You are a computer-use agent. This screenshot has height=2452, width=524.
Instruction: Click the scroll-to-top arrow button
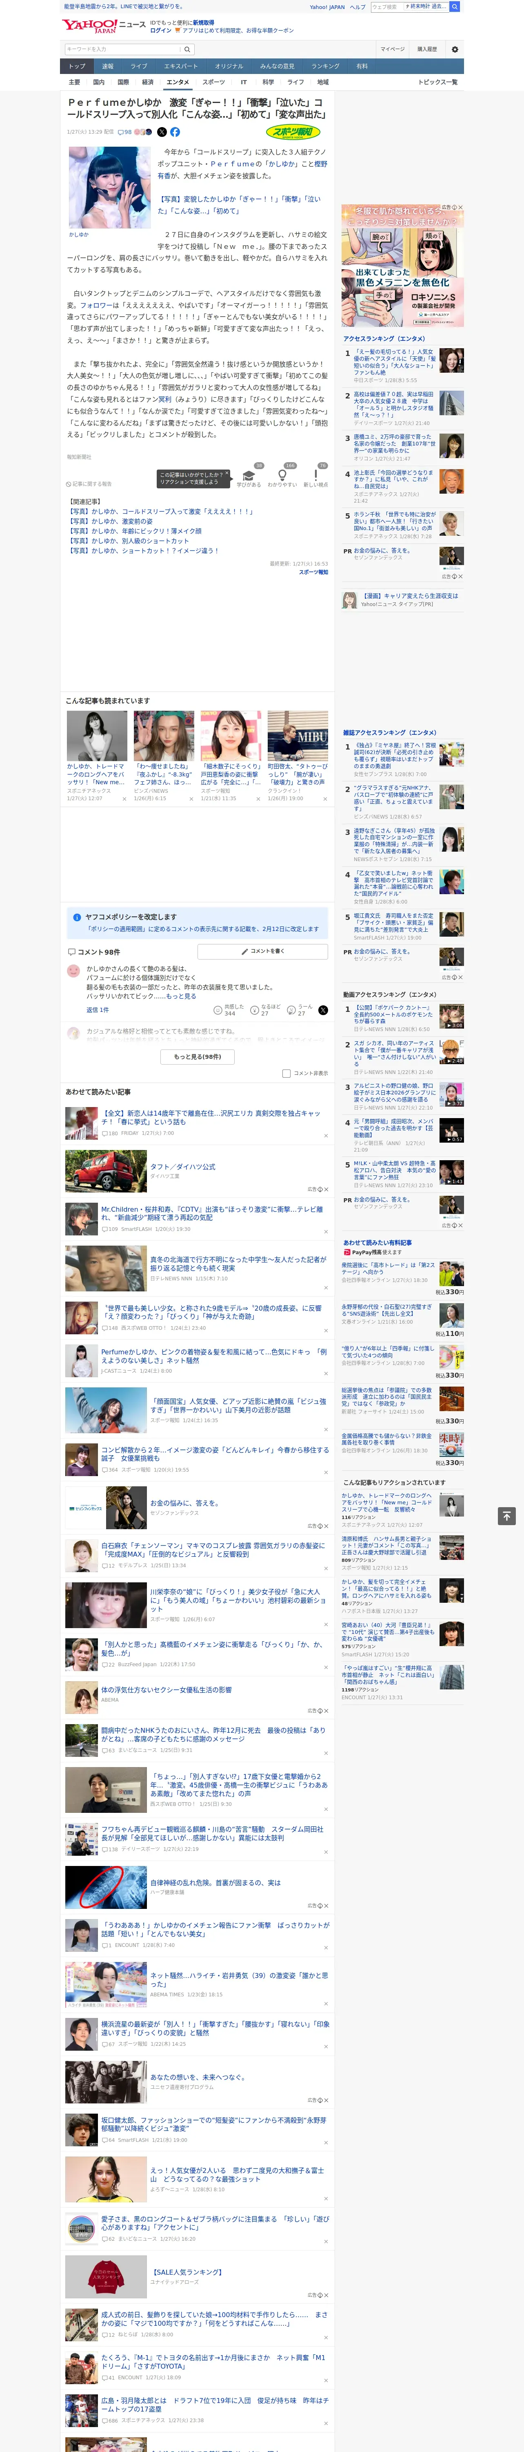tap(507, 1515)
